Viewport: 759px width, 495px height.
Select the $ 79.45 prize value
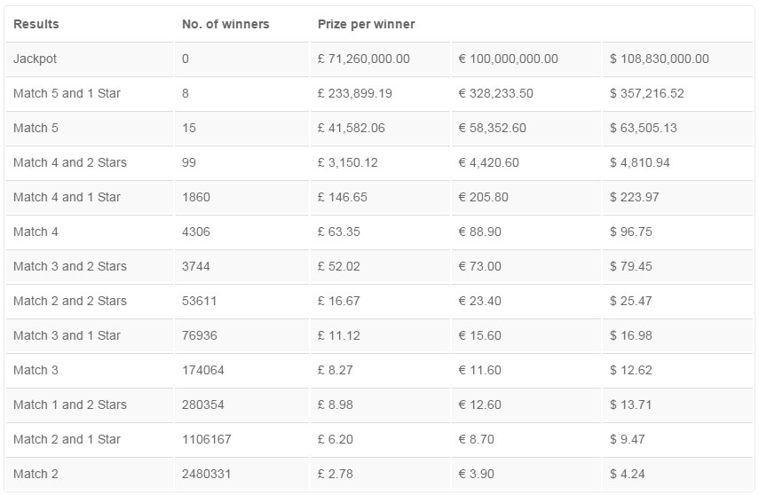pyautogui.click(x=631, y=267)
